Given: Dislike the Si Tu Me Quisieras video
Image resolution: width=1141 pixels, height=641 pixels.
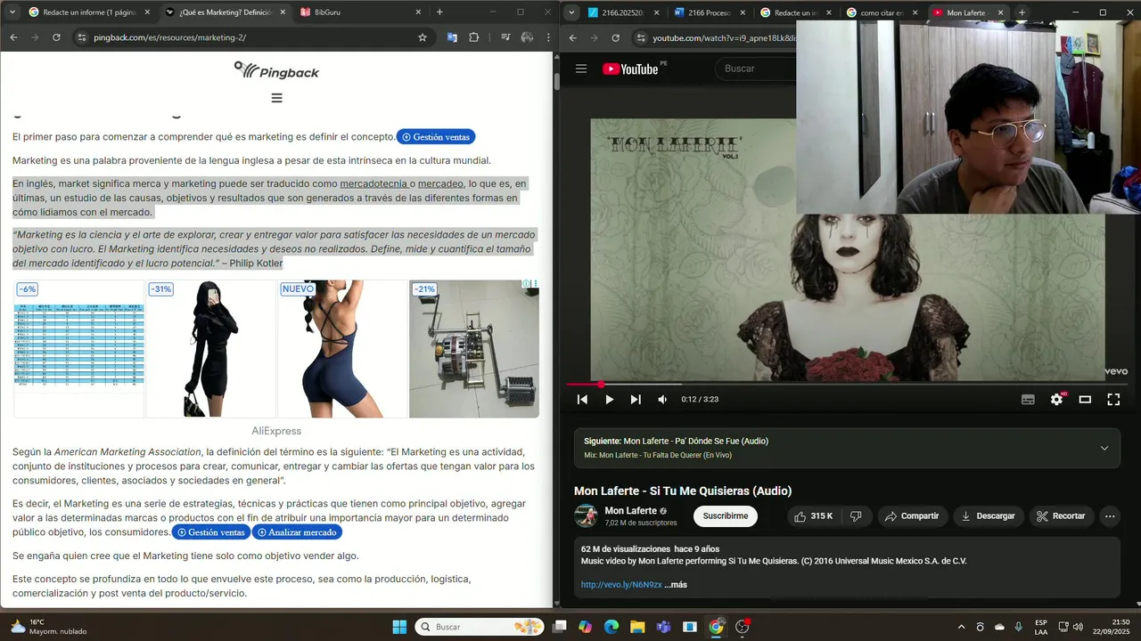Looking at the screenshot, I should 856,516.
